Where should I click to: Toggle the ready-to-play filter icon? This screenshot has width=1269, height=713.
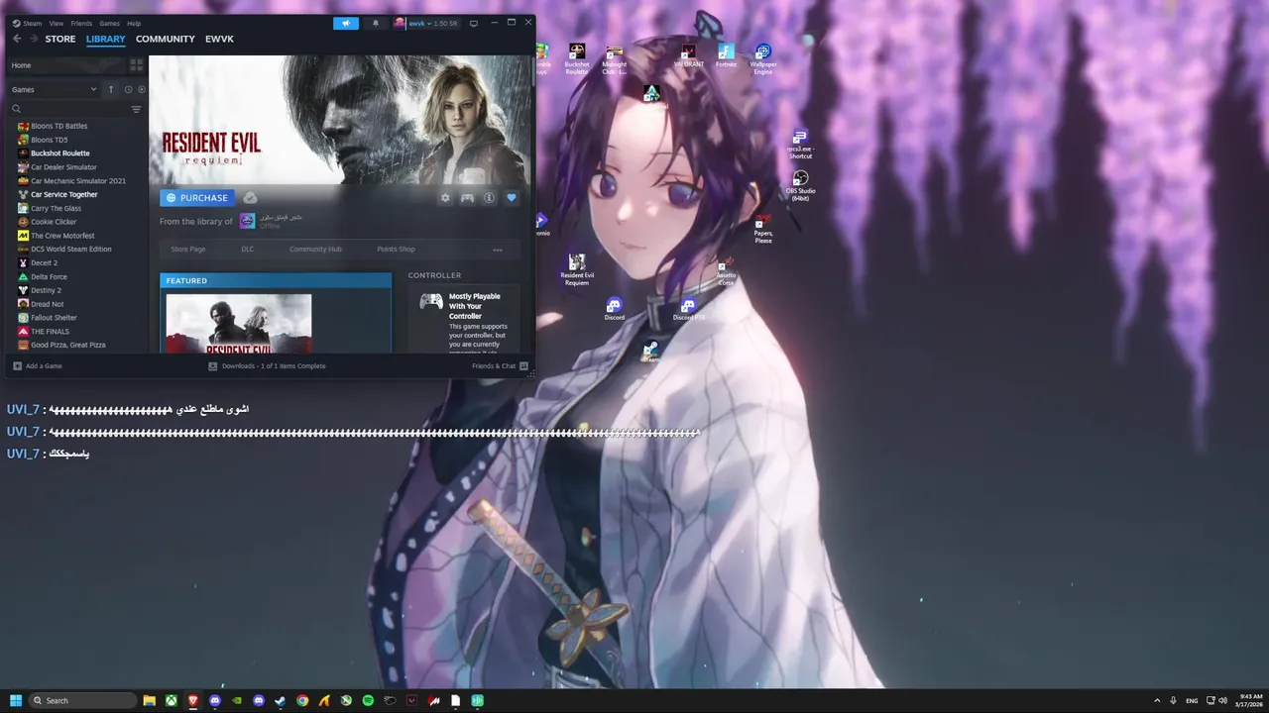tap(142, 89)
